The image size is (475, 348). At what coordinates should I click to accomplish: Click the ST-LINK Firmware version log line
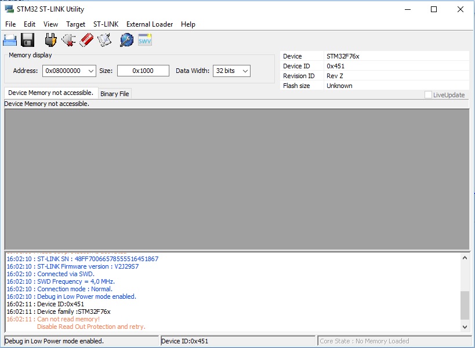[72, 266]
